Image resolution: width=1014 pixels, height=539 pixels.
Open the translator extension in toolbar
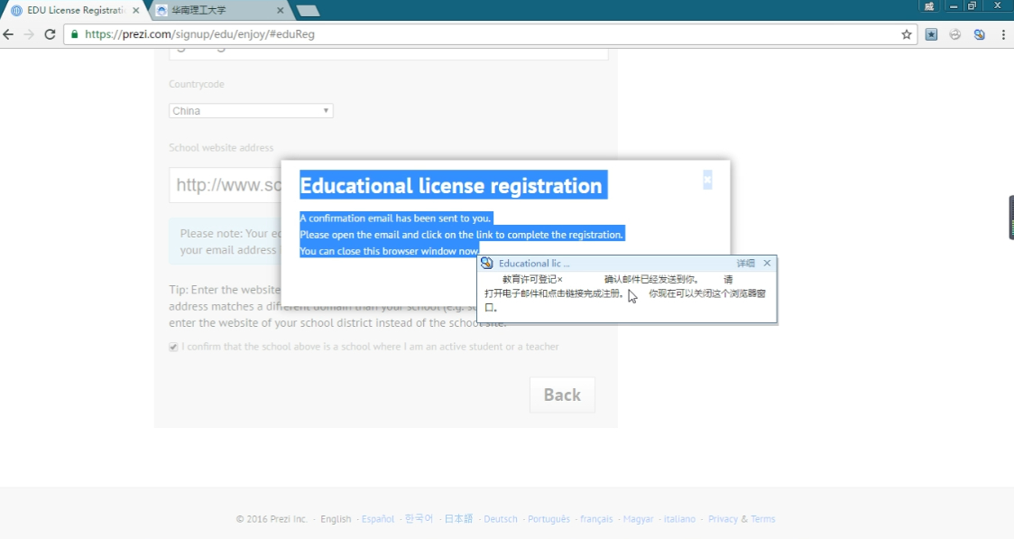(979, 34)
